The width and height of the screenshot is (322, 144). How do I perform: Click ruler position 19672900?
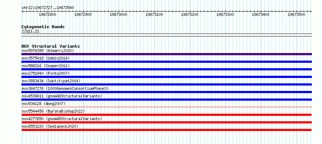[83, 14]
